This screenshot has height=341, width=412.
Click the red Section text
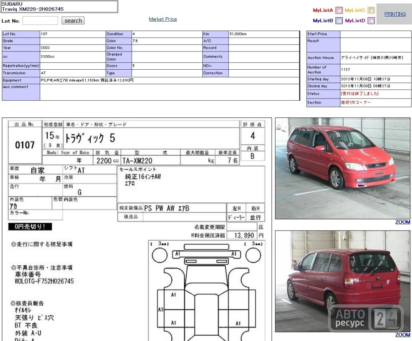tap(356, 102)
